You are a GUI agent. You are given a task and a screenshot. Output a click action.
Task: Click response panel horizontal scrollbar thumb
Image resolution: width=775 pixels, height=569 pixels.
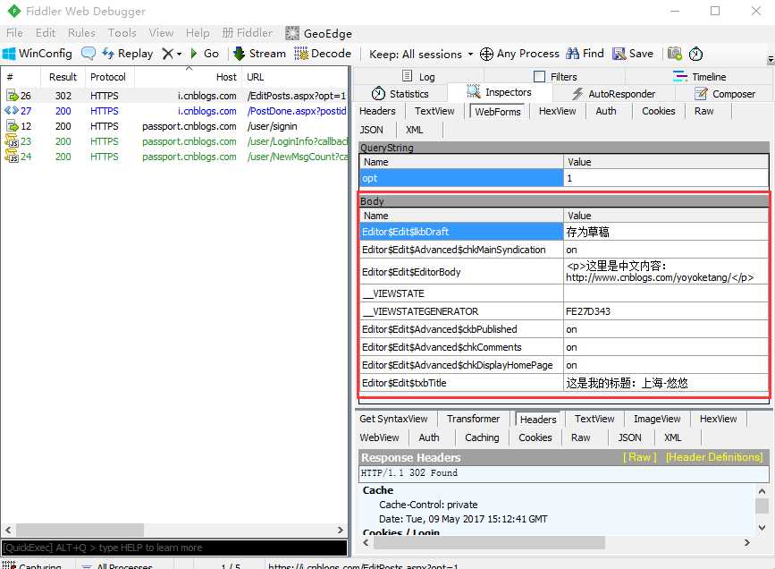pos(489,543)
